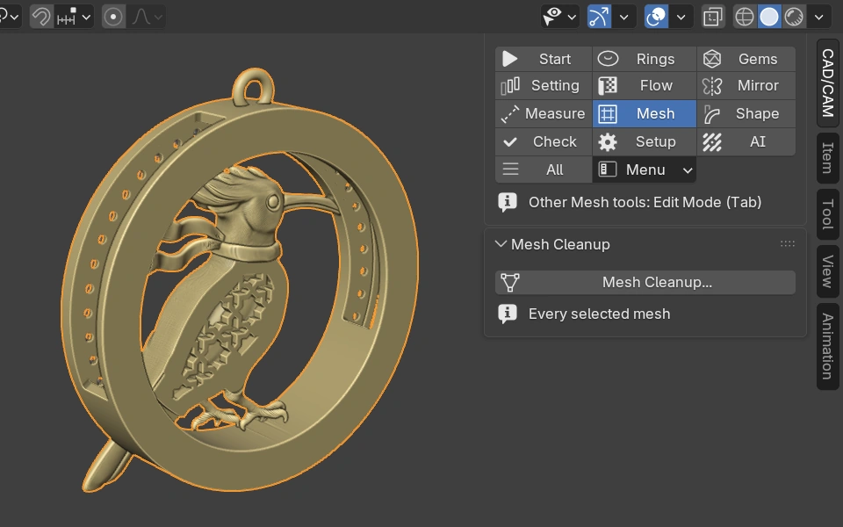Toggle viewport overlays icon

click(x=656, y=17)
